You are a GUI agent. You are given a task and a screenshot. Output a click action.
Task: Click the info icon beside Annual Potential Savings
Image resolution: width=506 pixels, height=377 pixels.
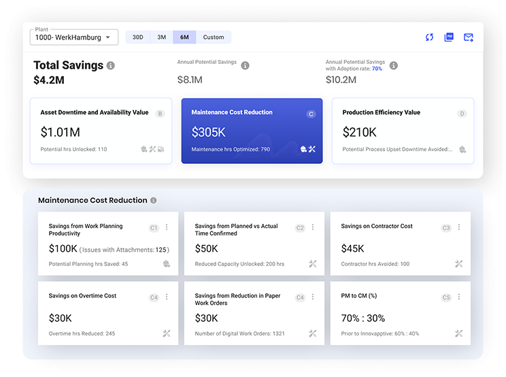(246, 66)
